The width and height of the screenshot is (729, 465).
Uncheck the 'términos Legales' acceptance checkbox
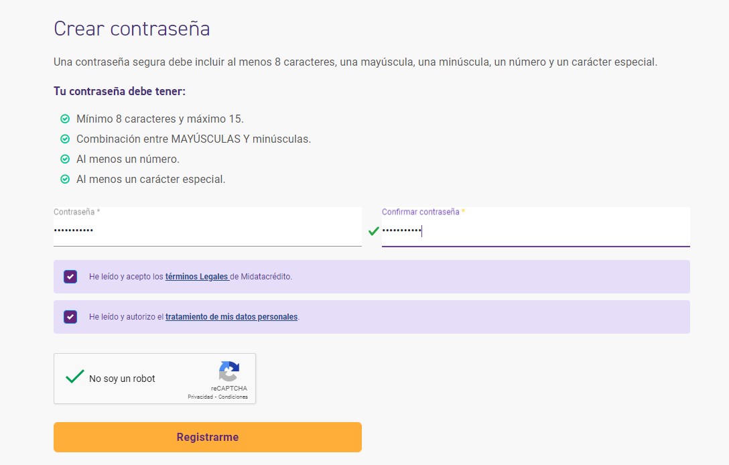coord(70,276)
